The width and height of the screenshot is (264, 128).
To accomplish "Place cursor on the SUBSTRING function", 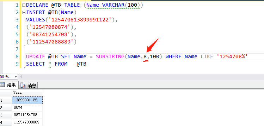I will 110,56.
